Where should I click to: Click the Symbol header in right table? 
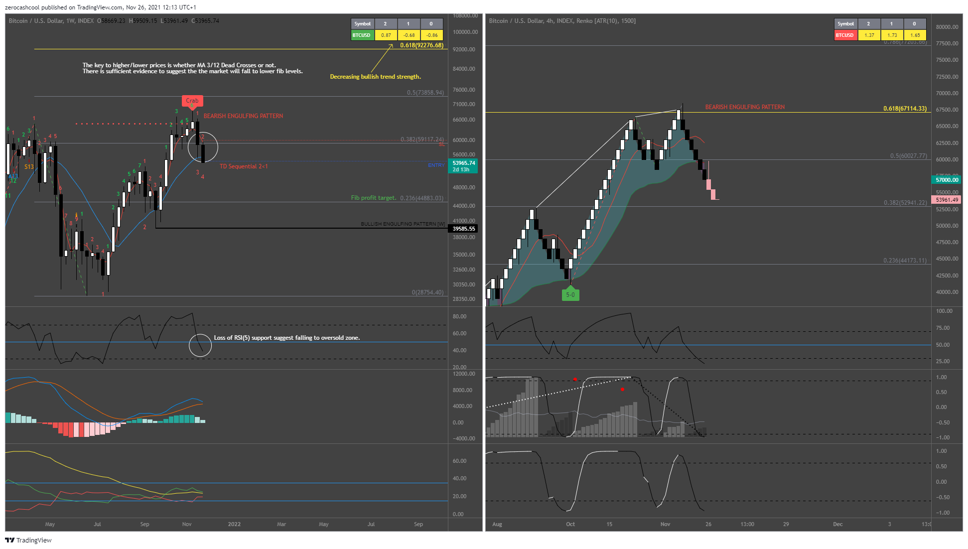pyautogui.click(x=845, y=24)
